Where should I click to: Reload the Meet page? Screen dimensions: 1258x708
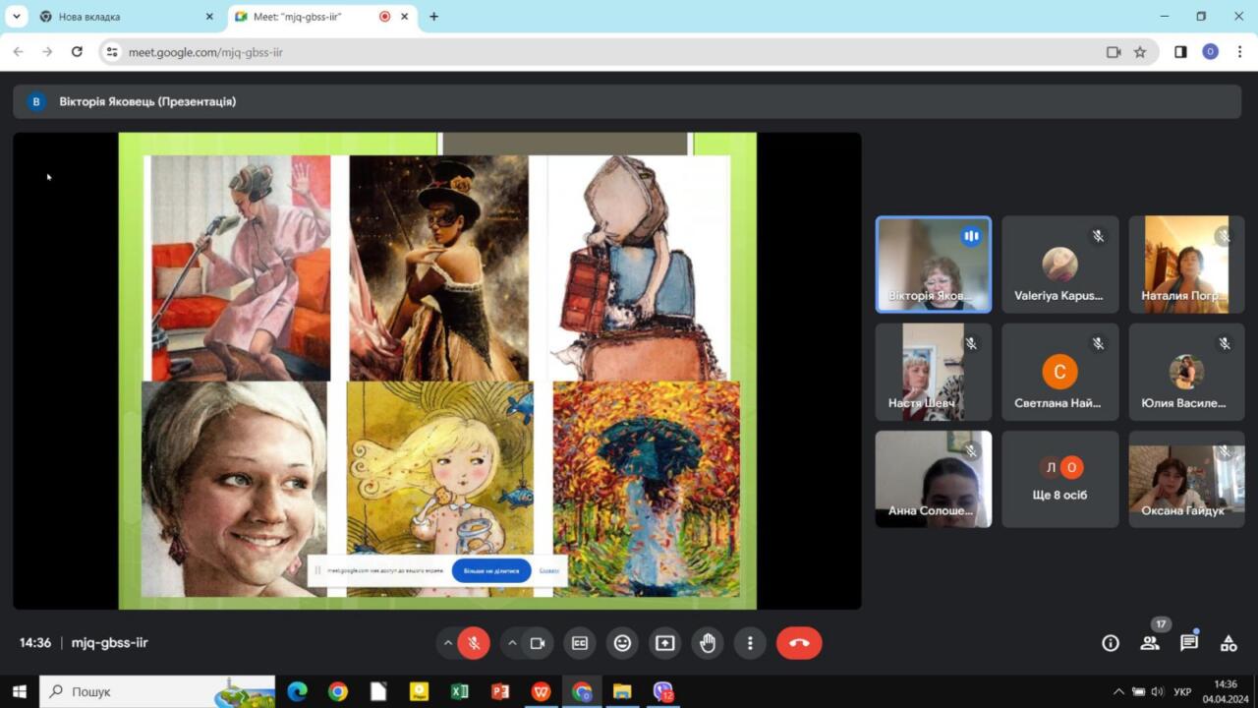[77, 52]
